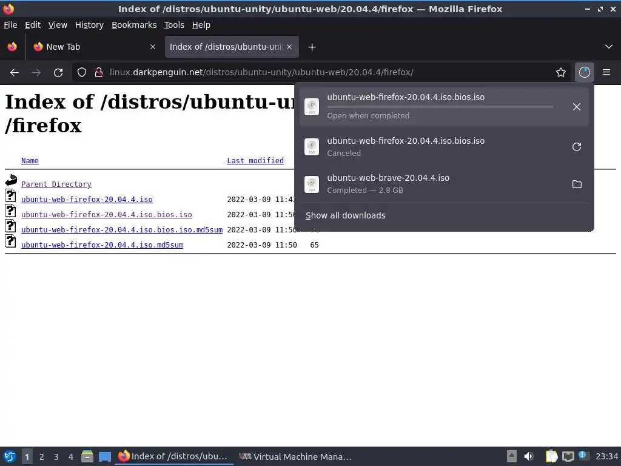Go back to the previous page
Viewport: 621px width, 466px height.
tap(15, 73)
